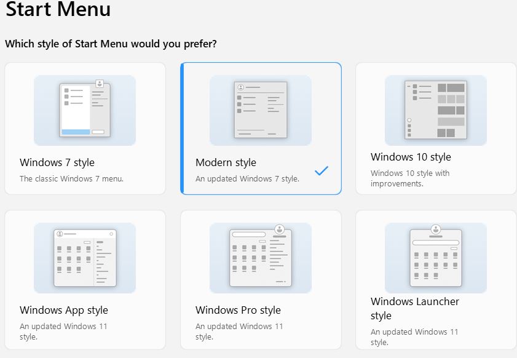Viewport: 517px width, 358px height.
Task: Click the 'Modern style' title text
Action: pyautogui.click(x=226, y=162)
